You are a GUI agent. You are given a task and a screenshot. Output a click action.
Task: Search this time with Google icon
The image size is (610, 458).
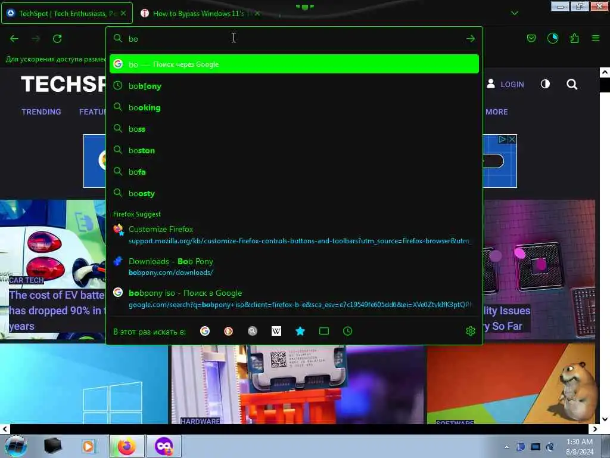(x=205, y=331)
